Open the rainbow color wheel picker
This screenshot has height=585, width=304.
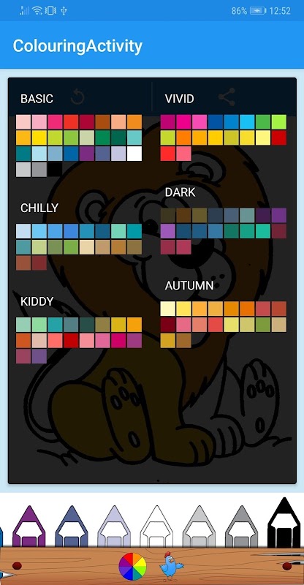point(132,567)
